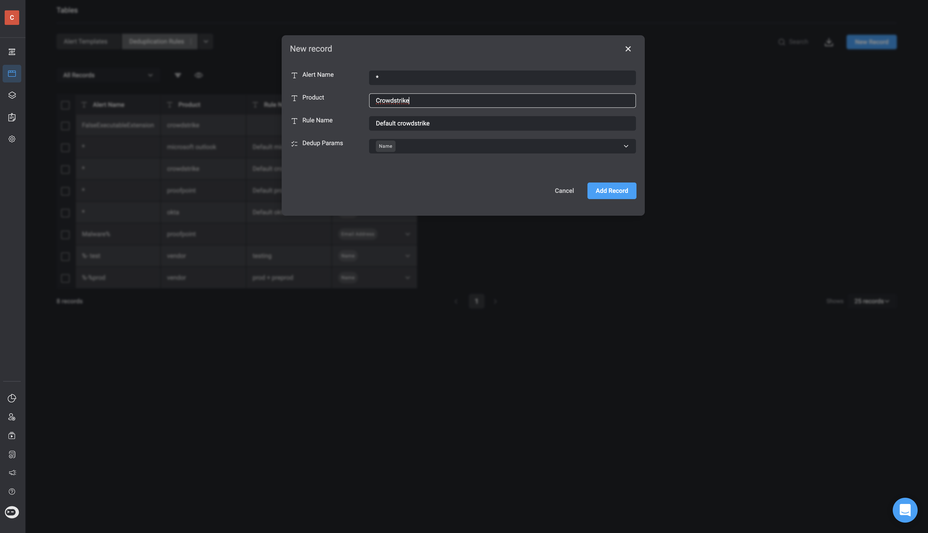Expand the Dedup Params dropdown
Image resolution: width=928 pixels, height=533 pixels.
pyautogui.click(x=626, y=146)
